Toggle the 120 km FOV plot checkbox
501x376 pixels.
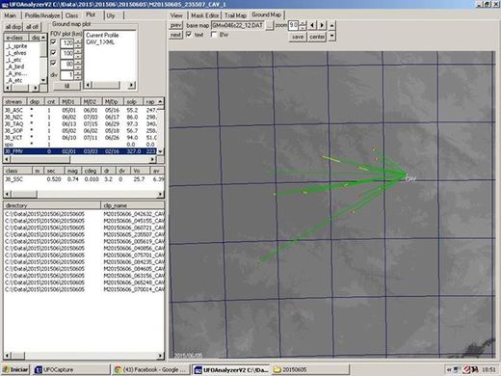(54, 42)
